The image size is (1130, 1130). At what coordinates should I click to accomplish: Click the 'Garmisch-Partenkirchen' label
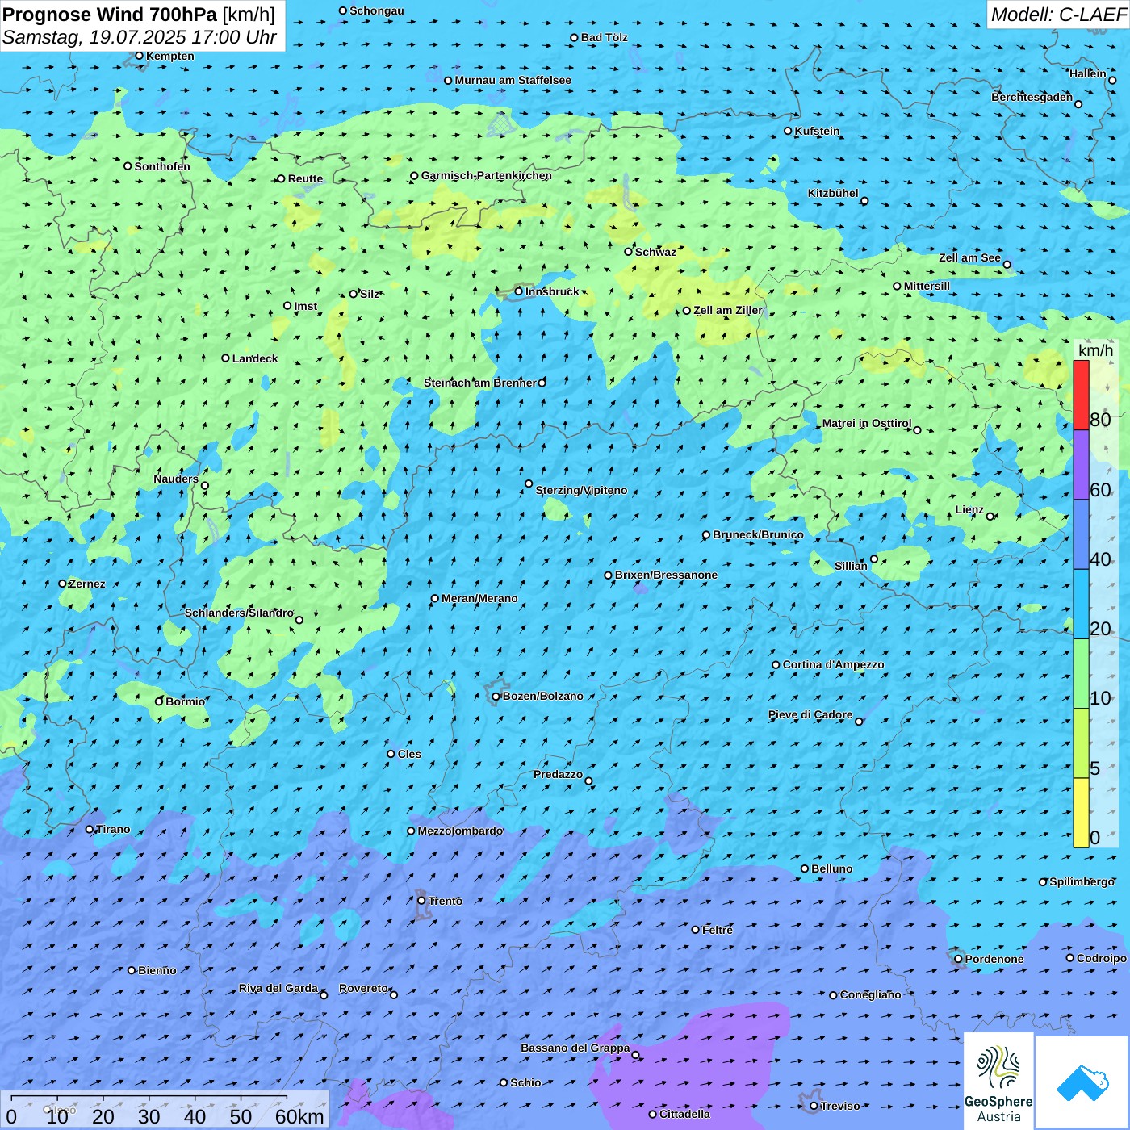[487, 175]
